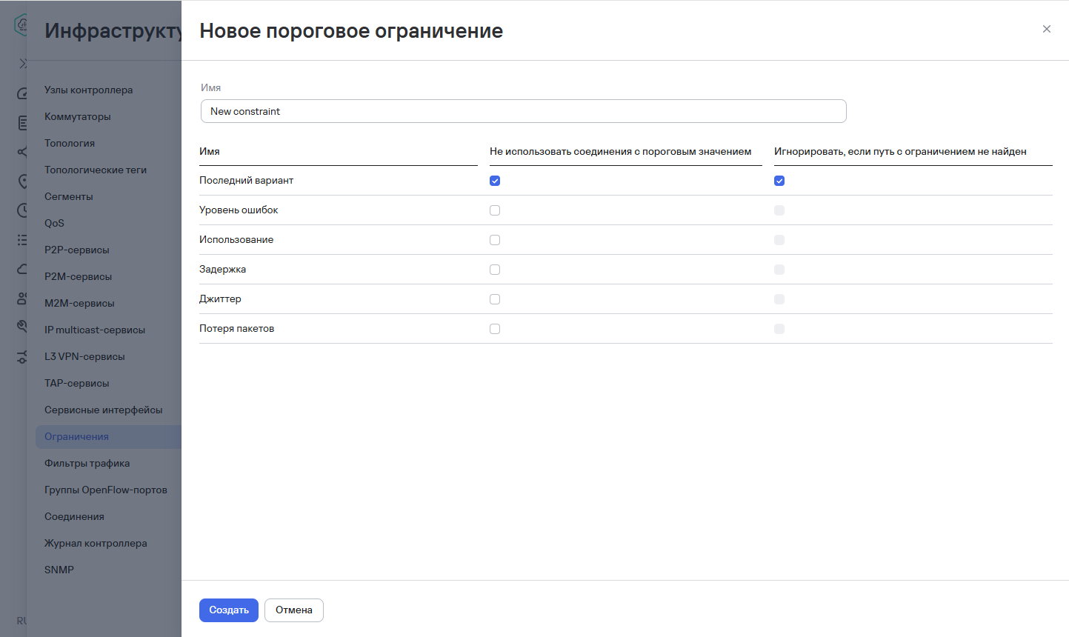Click the Последний вариант row label
1069x637 pixels.
pos(247,181)
